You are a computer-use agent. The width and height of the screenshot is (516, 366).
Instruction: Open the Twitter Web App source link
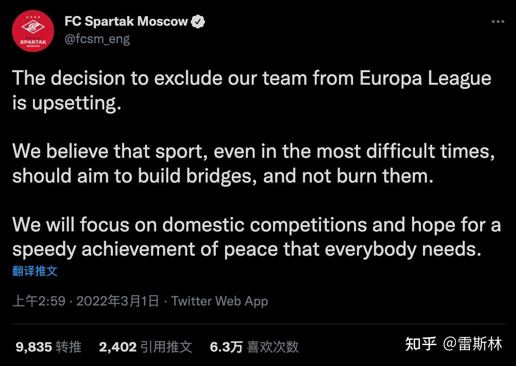coord(219,301)
